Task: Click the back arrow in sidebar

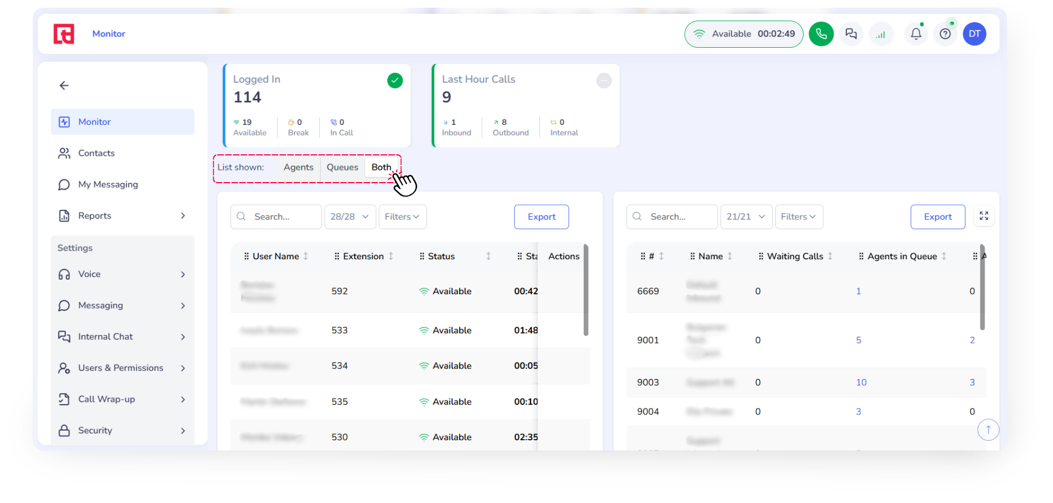Action: click(64, 85)
